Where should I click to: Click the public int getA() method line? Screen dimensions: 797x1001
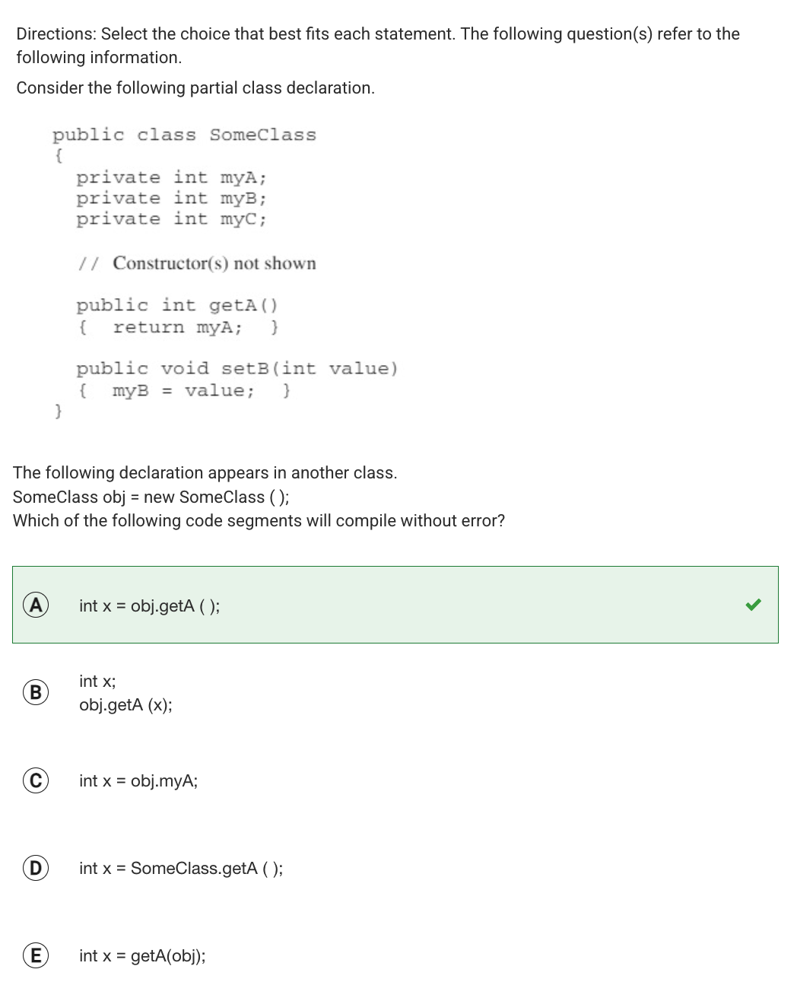click(x=177, y=305)
